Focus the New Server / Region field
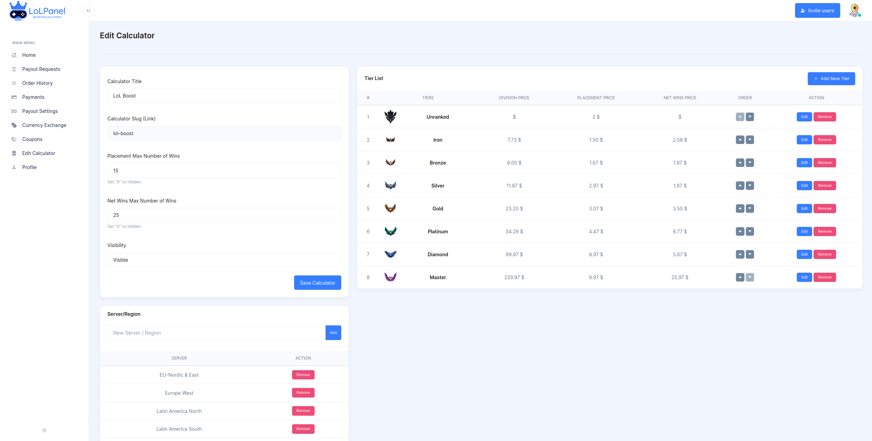This screenshot has width=872, height=441. (x=216, y=333)
